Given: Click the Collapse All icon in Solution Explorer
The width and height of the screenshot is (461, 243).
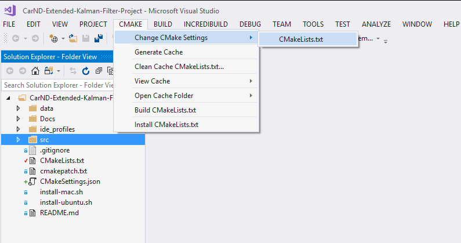Looking at the screenshot, I should point(99,71).
